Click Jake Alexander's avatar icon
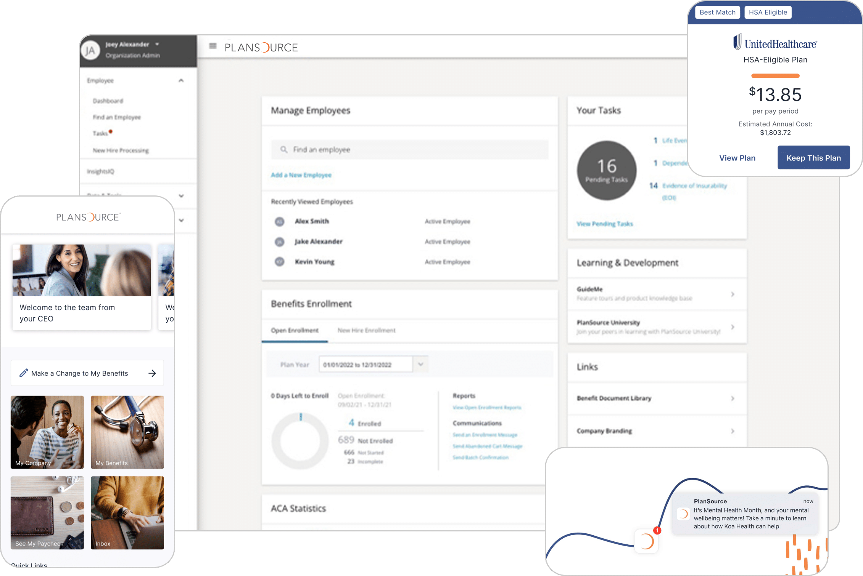 coord(280,242)
